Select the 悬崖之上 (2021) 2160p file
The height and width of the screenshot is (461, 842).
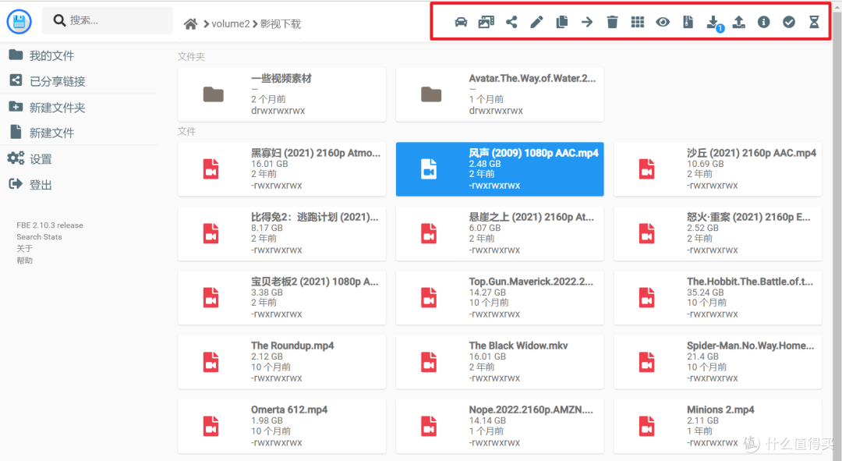[500, 234]
